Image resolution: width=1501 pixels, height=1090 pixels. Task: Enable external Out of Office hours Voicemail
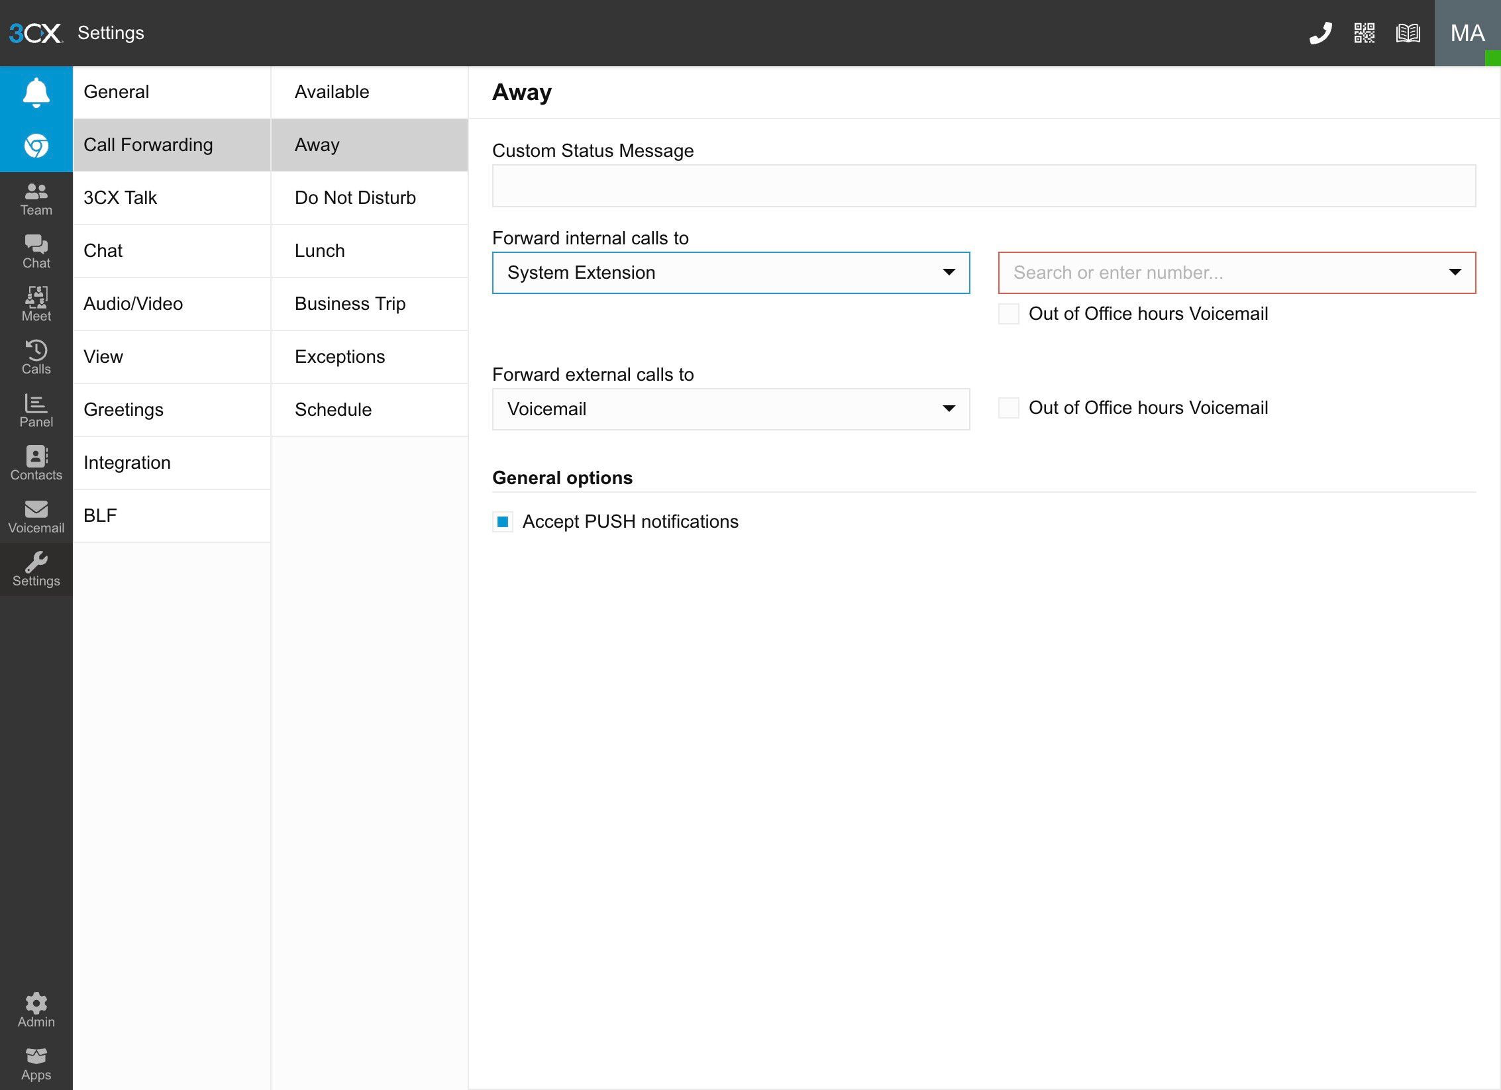pos(1008,408)
